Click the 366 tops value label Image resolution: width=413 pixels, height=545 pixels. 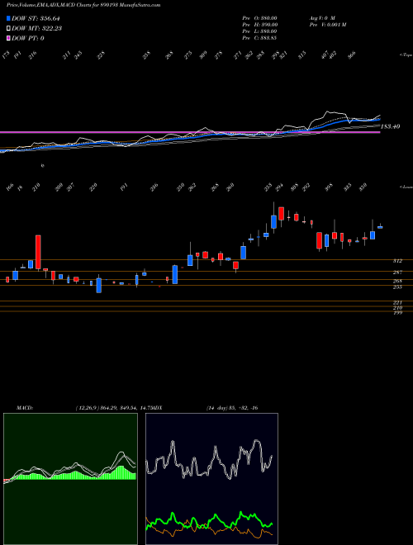pos(352,55)
